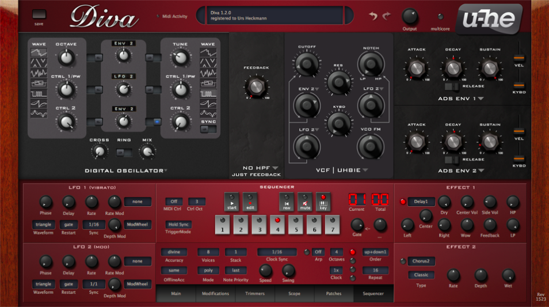
Task: Select the top waveform in left WAVE list
Action: point(39,53)
